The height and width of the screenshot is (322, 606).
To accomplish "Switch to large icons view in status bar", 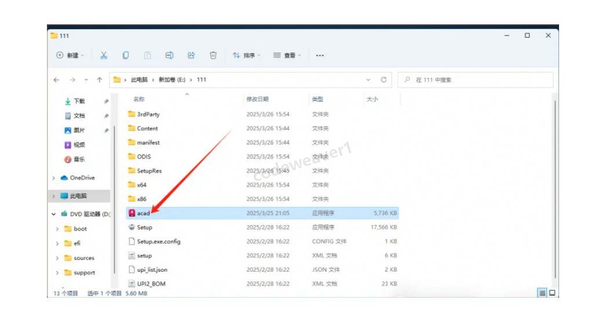I will pyautogui.click(x=552, y=293).
